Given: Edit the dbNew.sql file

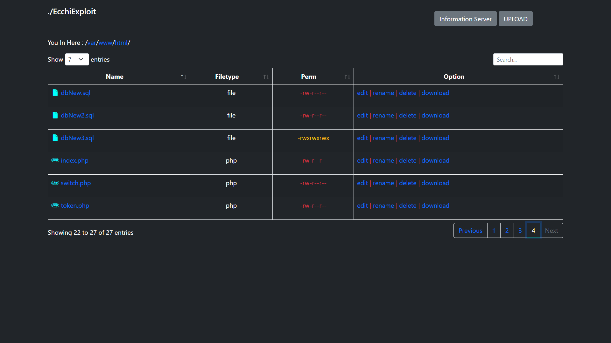Looking at the screenshot, I should (362, 93).
